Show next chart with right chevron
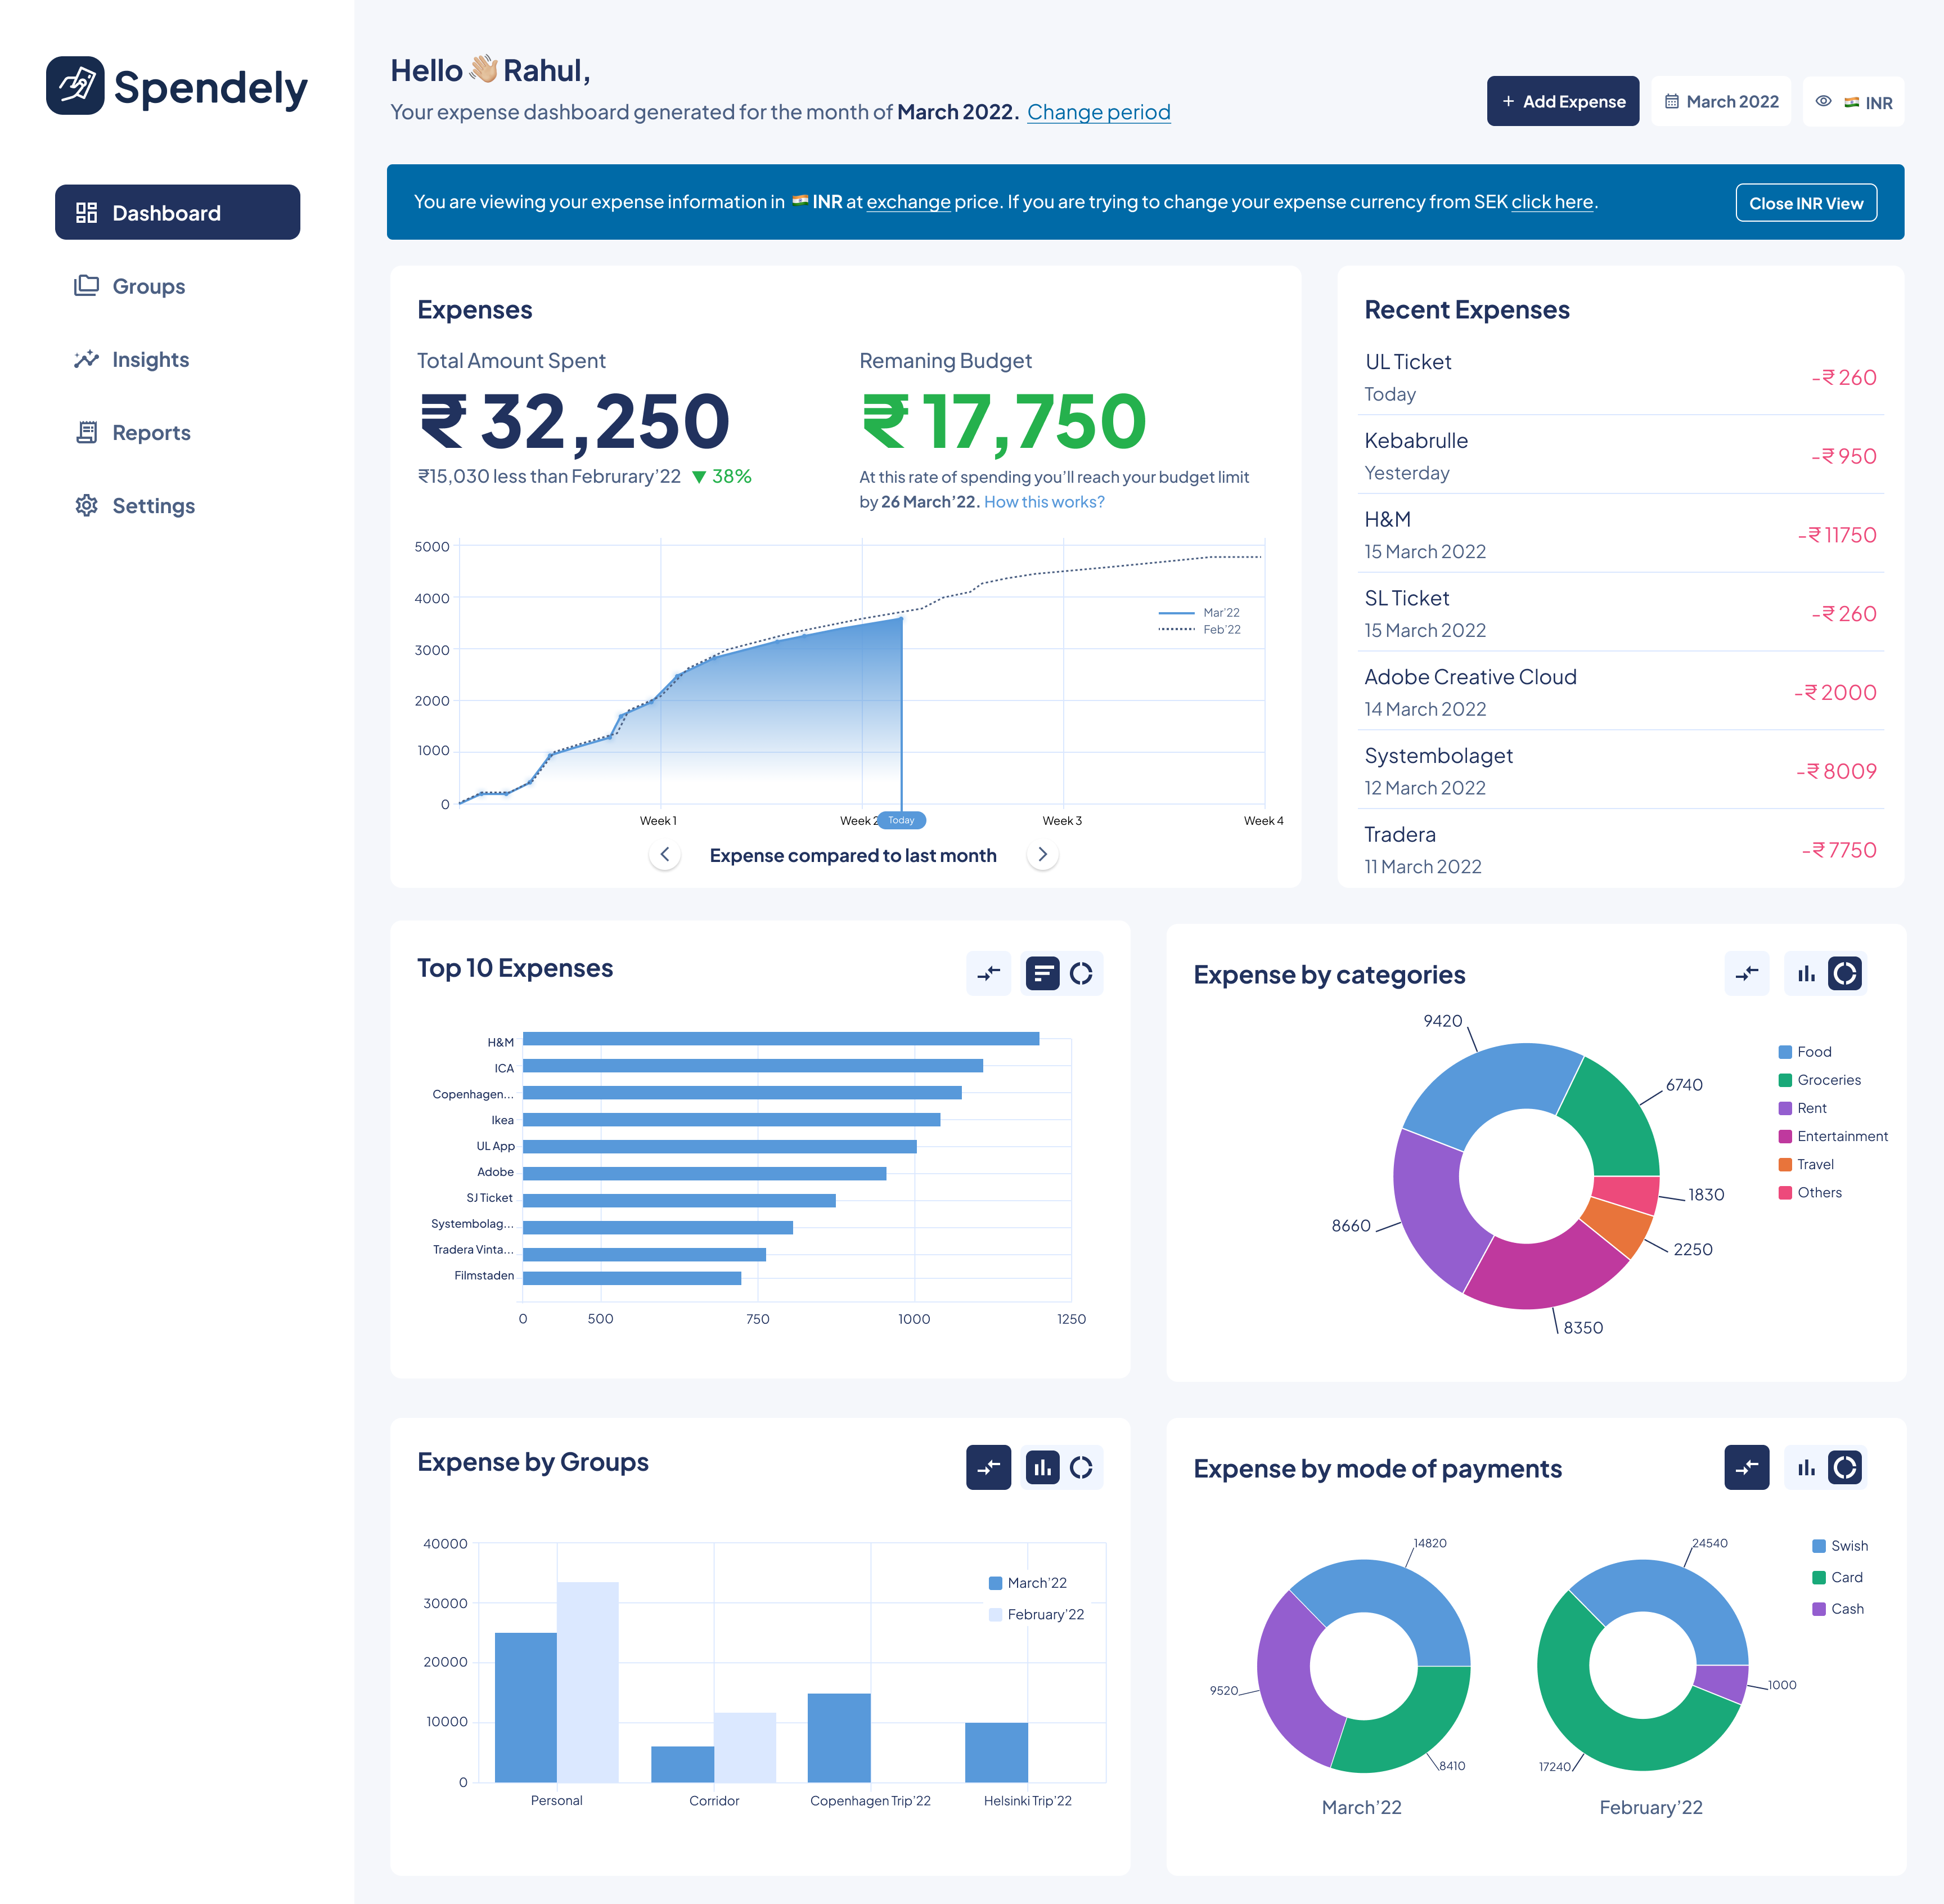Screen dimensions: 1944x1904 click(x=1042, y=854)
